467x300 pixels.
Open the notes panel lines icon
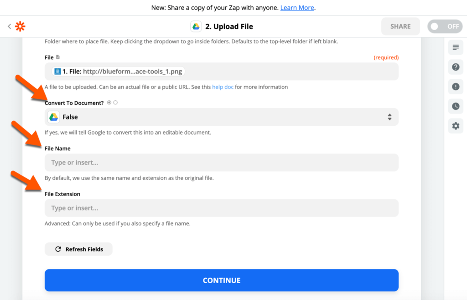click(456, 47)
